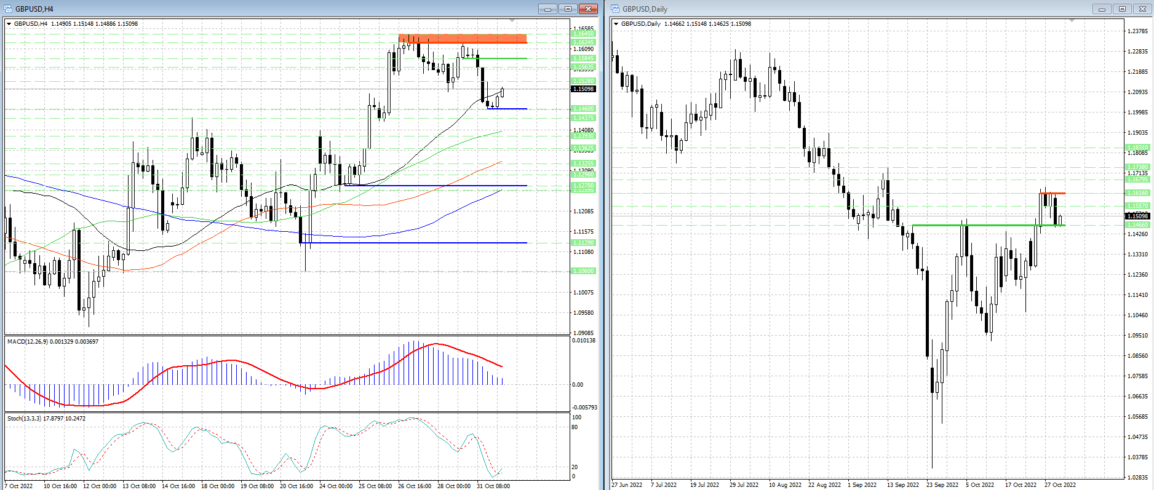Restore the GBPUSD,H4 chart window
Viewport: 1154px width, 490px height.
coord(568,9)
